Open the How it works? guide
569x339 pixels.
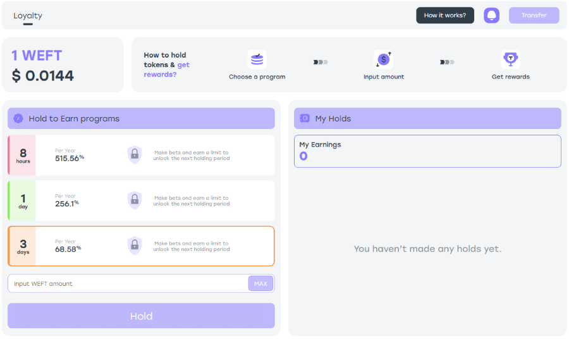pyautogui.click(x=444, y=15)
